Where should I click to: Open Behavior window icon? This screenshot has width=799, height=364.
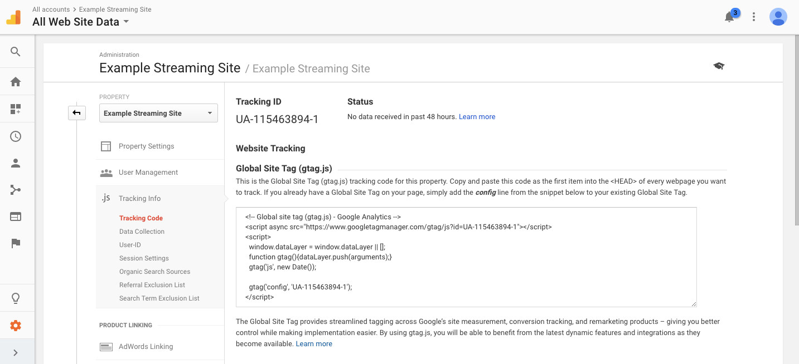point(16,217)
